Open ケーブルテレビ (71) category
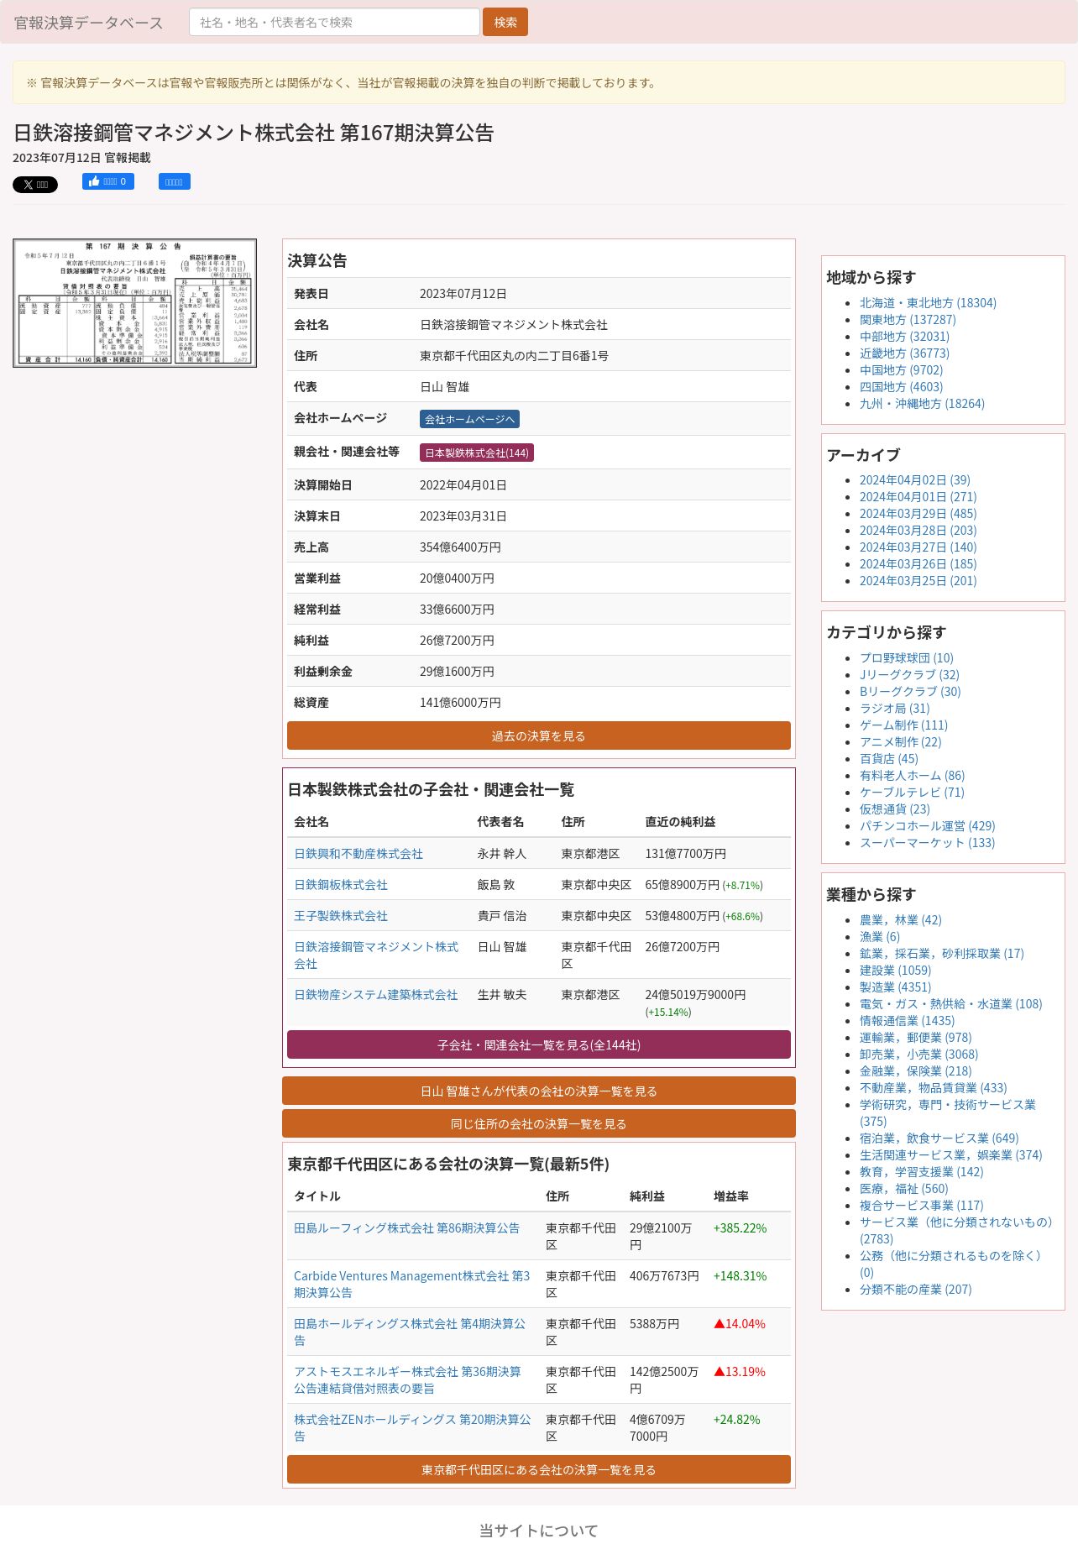Viewport: 1078px width, 1544px height. tap(912, 793)
